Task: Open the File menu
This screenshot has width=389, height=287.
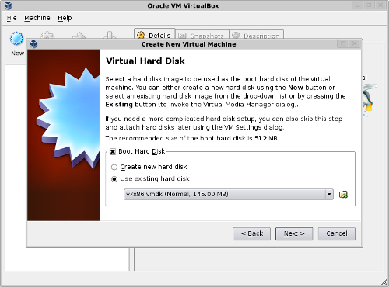Action: (12, 18)
